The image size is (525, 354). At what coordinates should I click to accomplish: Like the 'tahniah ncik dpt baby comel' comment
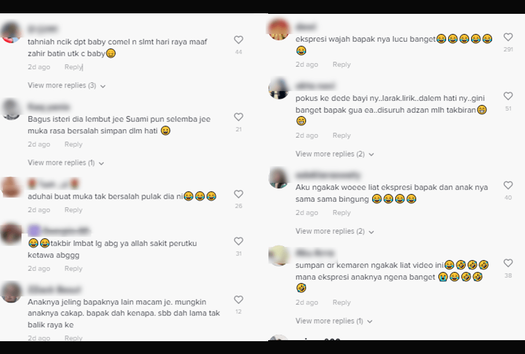tap(238, 40)
